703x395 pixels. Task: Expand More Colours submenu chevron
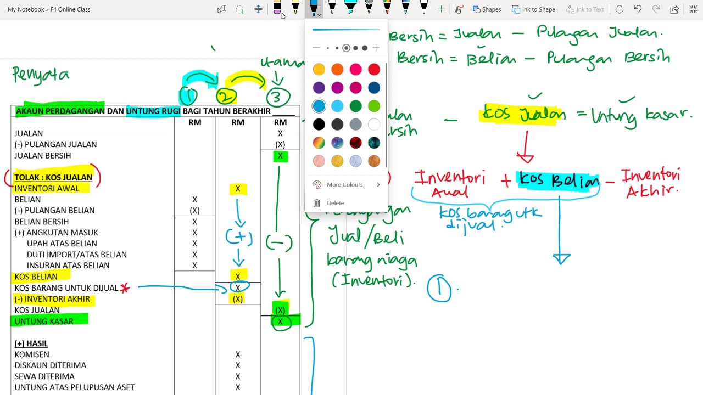click(x=378, y=185)
